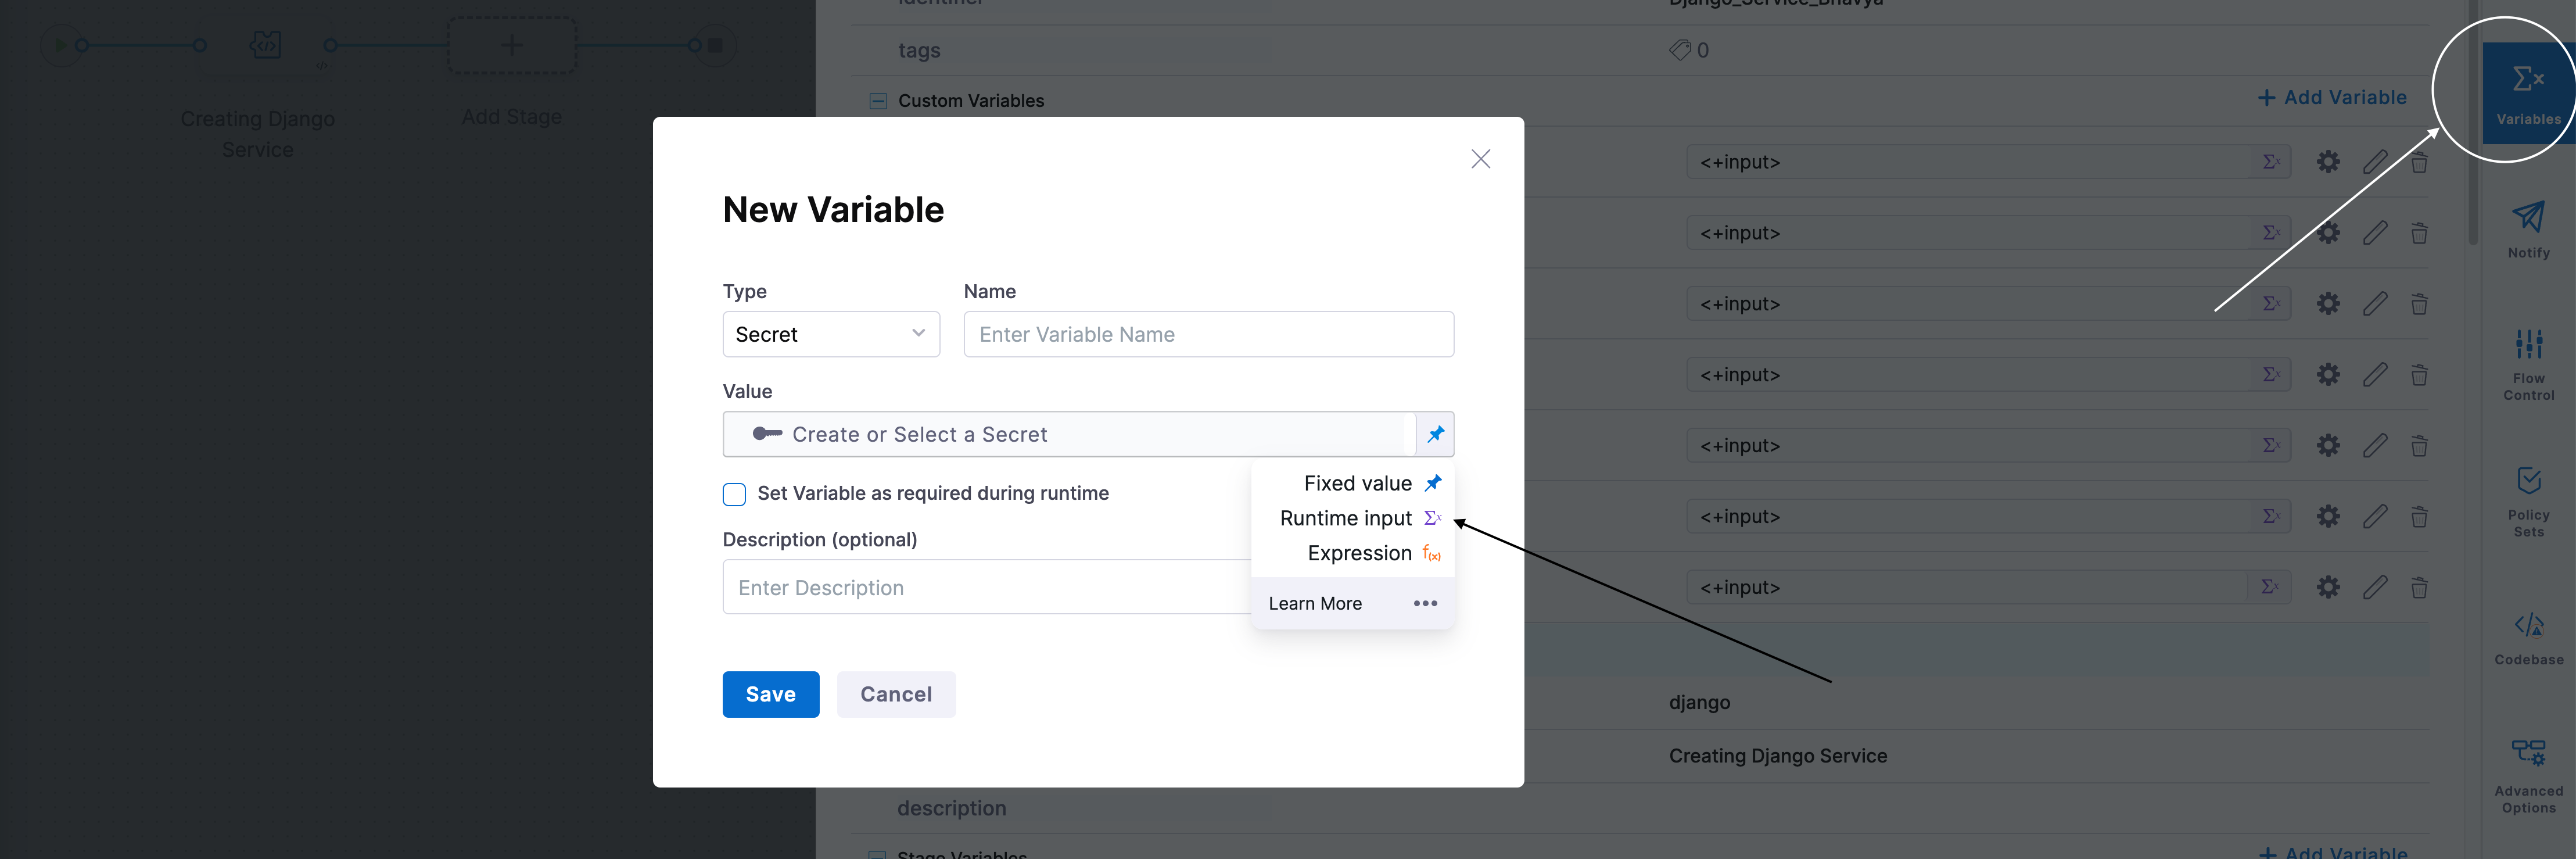Open the Flow Control panel
This screenshot has width=2576, height=859.
2527,363
